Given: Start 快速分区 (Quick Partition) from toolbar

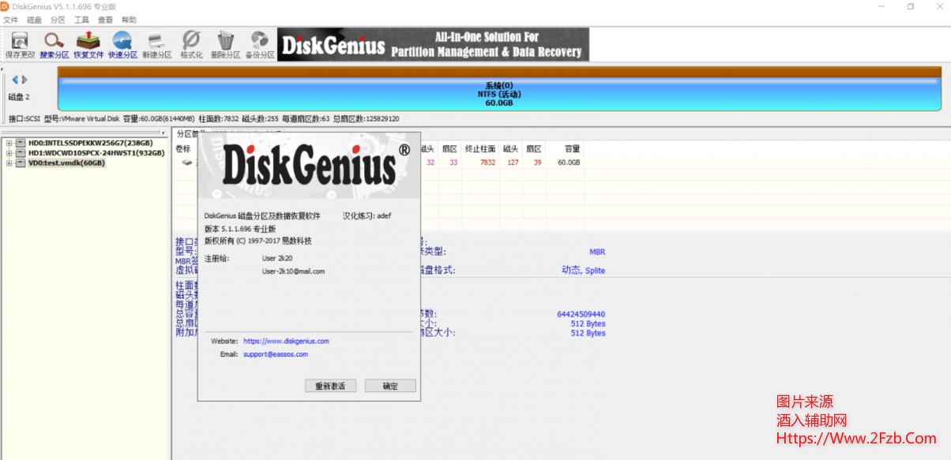Looking at the screenshot, I should pos(122,43).
